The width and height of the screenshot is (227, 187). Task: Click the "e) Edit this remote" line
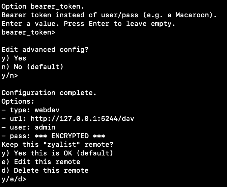41,162
